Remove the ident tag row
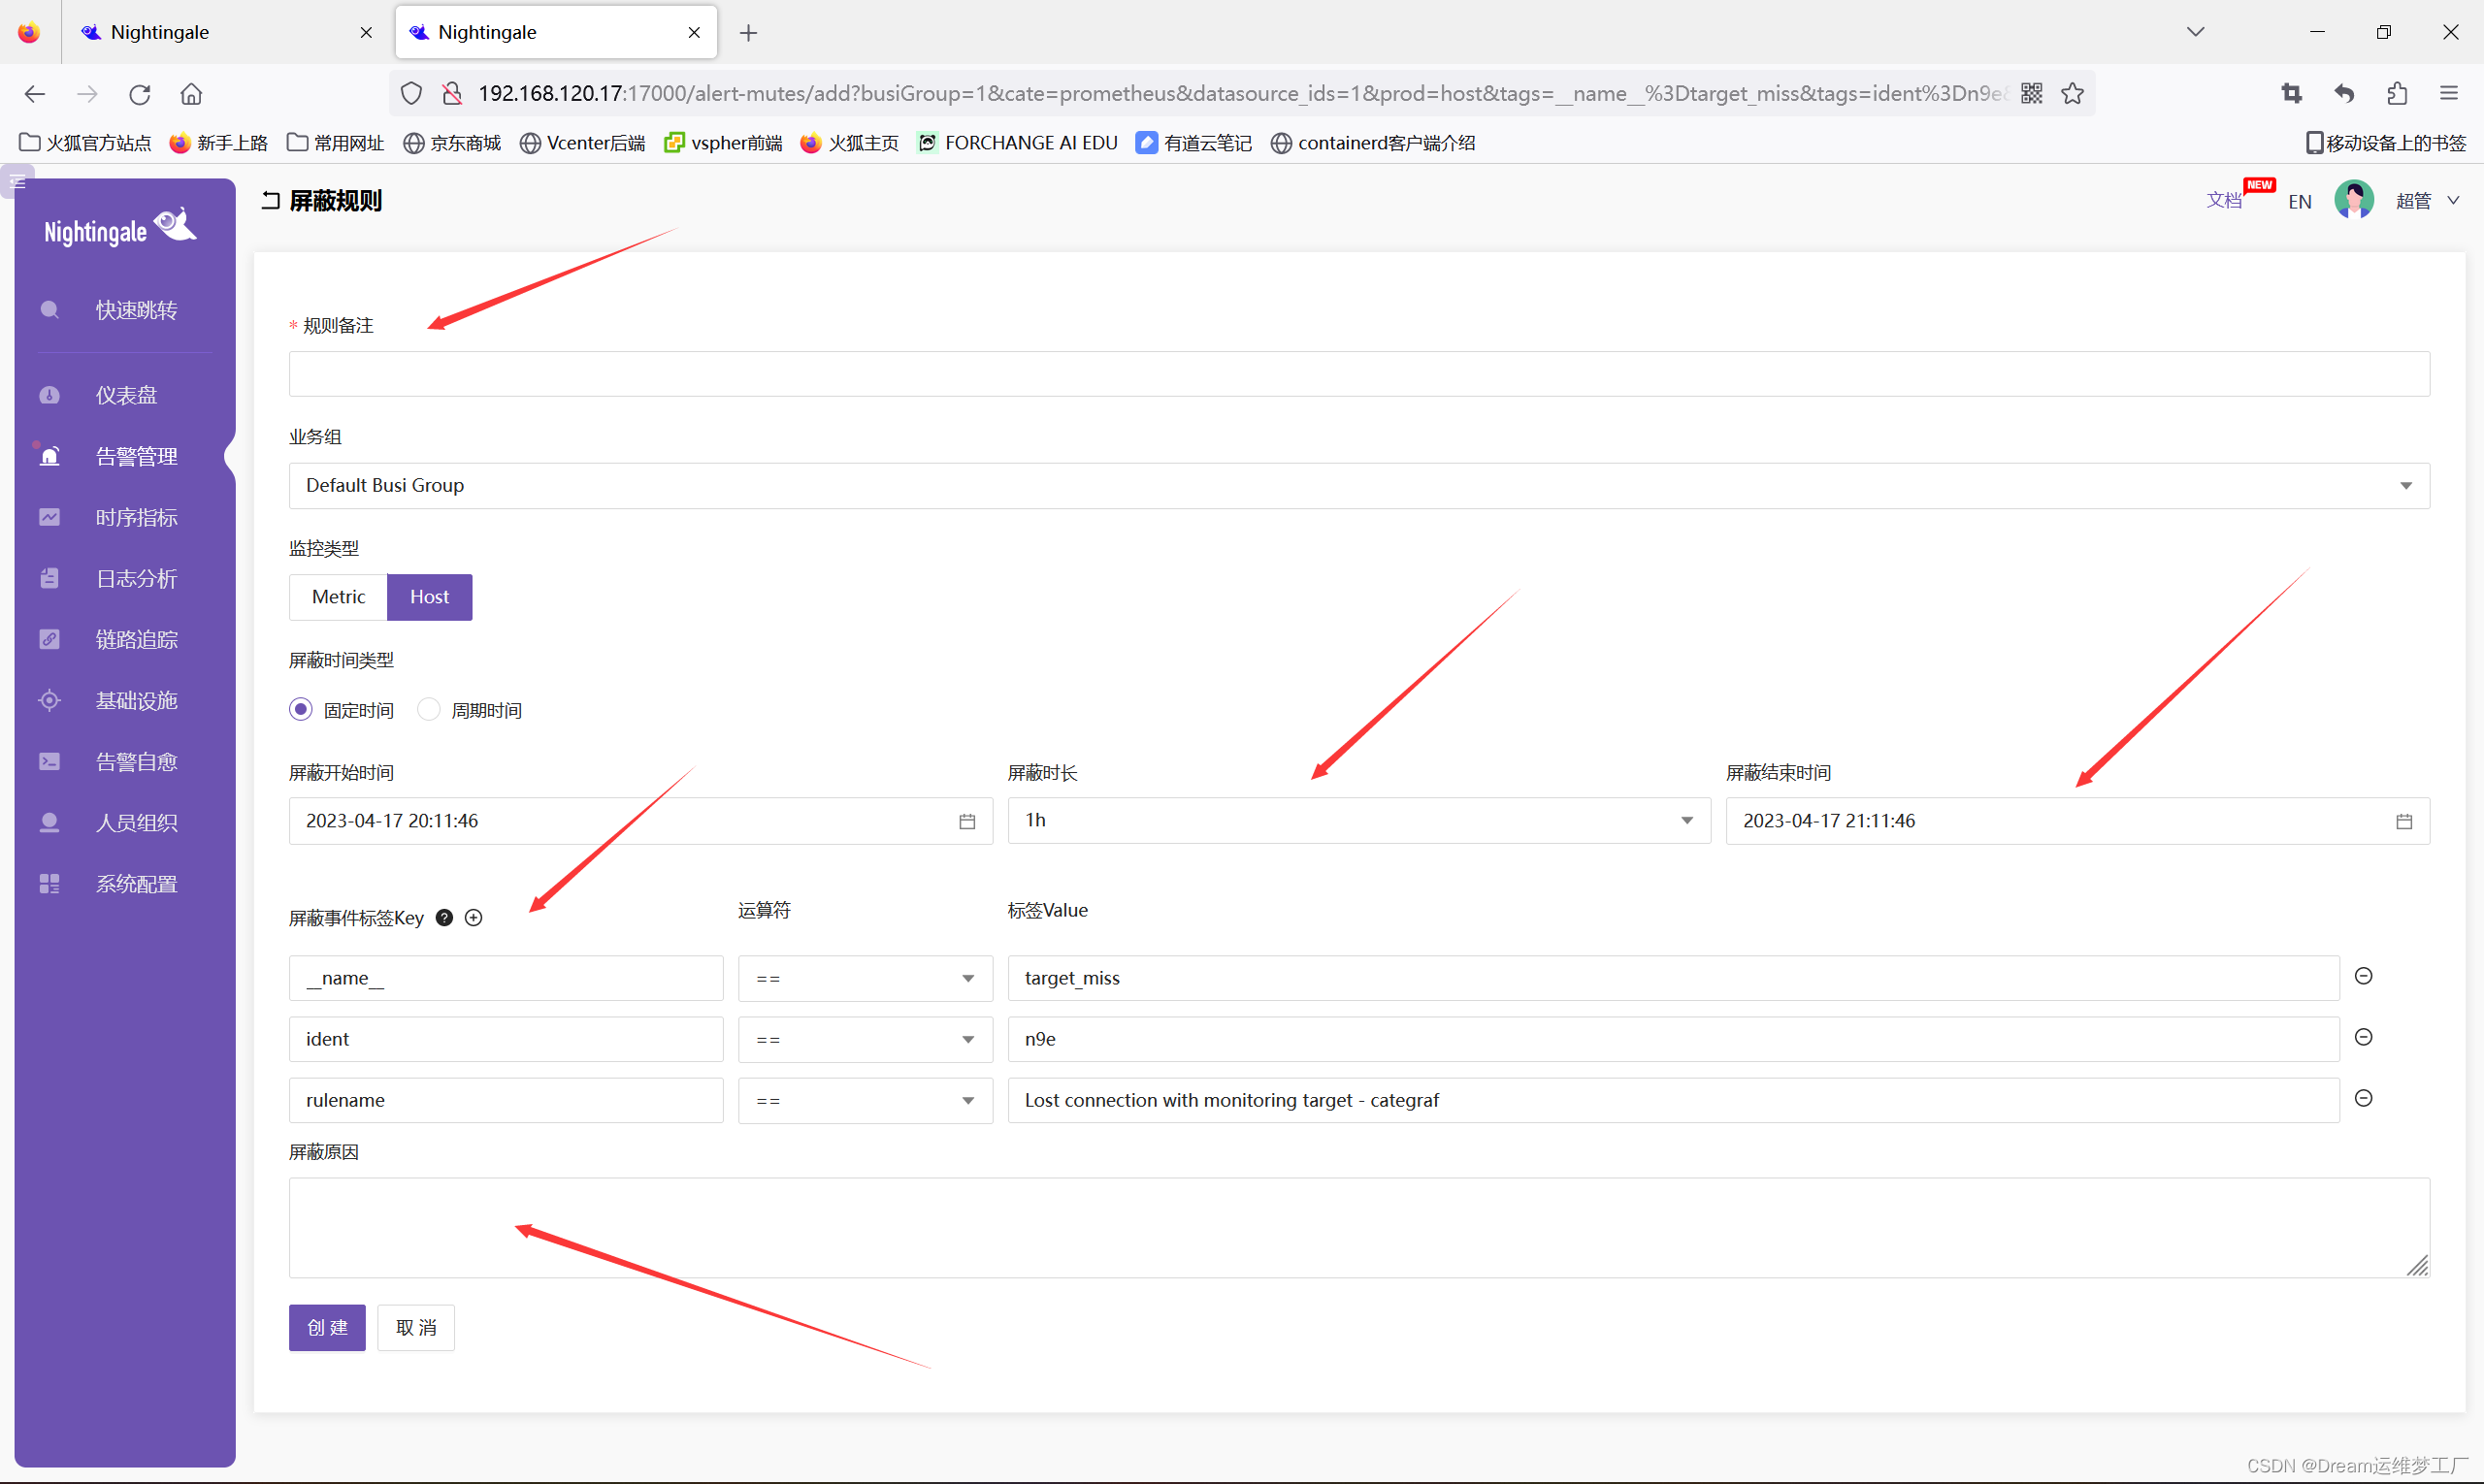 2363,1037
